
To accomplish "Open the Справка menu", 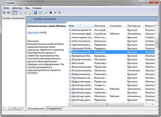I will [x=37, y=8].
